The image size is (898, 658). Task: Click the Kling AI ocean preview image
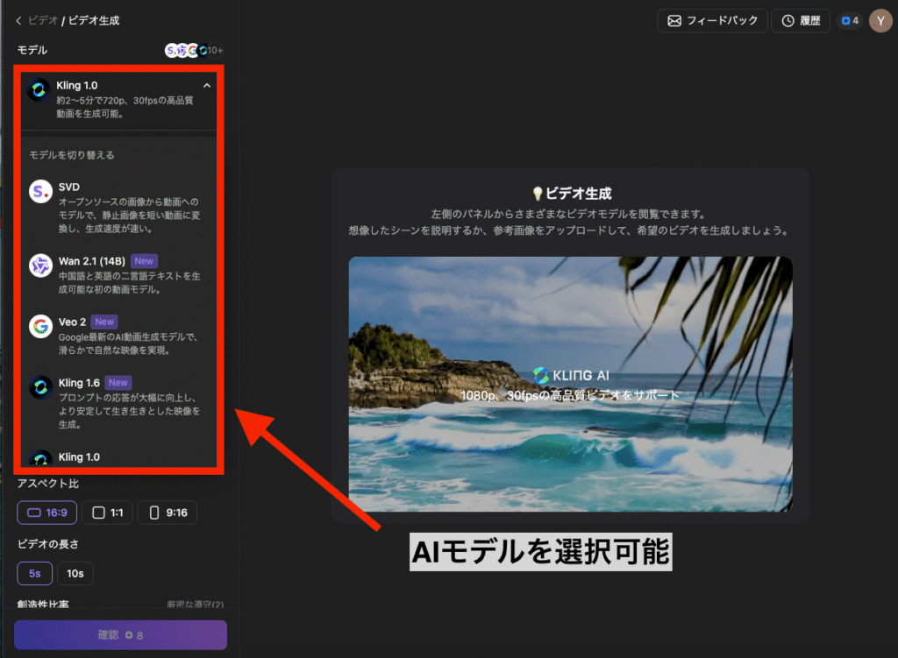[570, 384]
